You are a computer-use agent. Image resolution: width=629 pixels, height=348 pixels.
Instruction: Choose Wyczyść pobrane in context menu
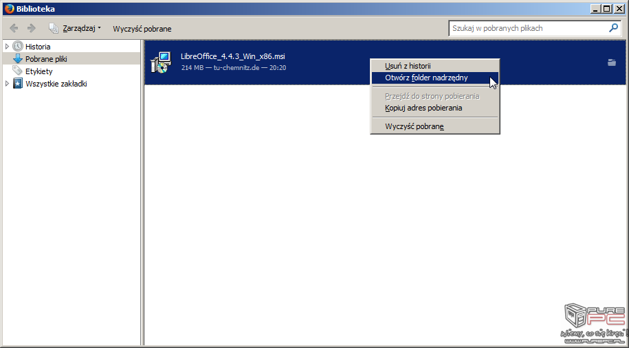click(435, 126)
